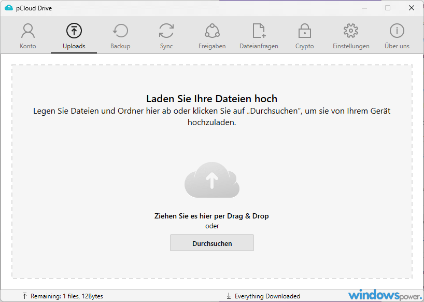Screen dimensions: 424x302
Task: Click the Durchsuchen browse button
Action: click(x=212, y=243)
